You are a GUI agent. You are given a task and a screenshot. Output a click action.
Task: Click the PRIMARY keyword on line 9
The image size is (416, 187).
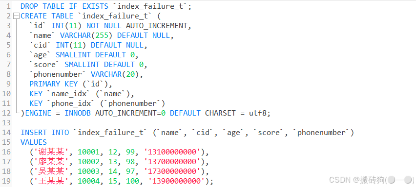click(x=45, y=84)
